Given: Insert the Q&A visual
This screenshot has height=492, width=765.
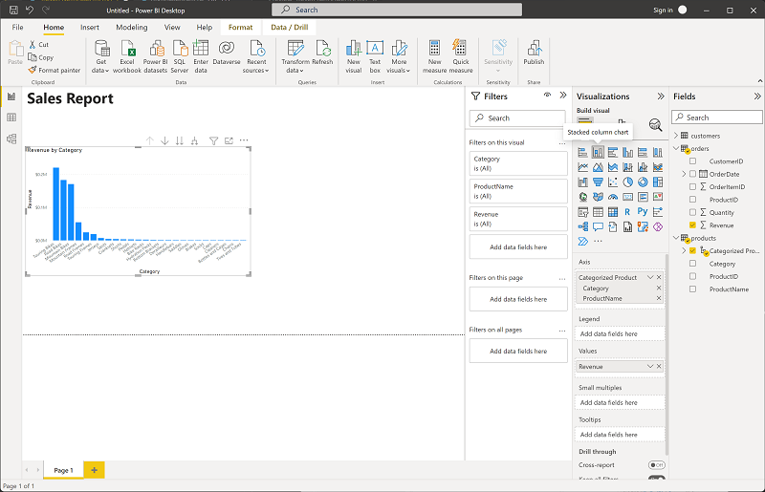Looking at the screenshot, I should click(598, 226).
